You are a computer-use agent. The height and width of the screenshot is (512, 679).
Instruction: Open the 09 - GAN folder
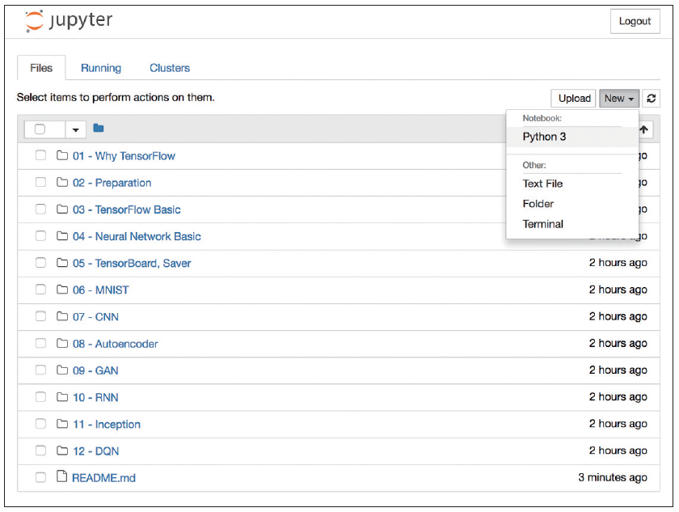(95, 370)
